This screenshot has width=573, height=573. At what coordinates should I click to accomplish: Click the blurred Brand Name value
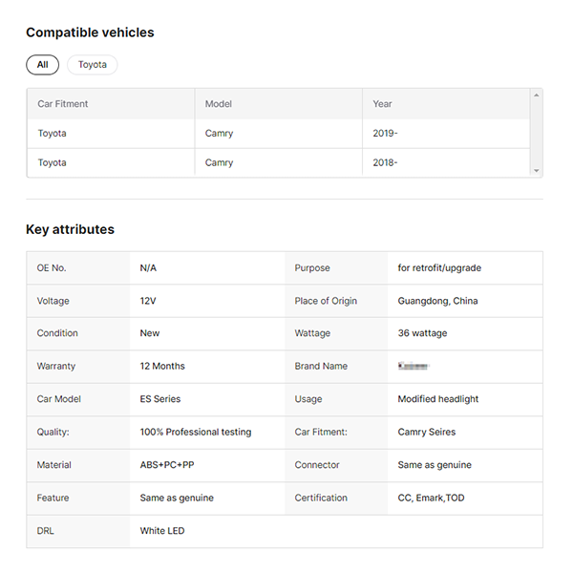[414, 366]
